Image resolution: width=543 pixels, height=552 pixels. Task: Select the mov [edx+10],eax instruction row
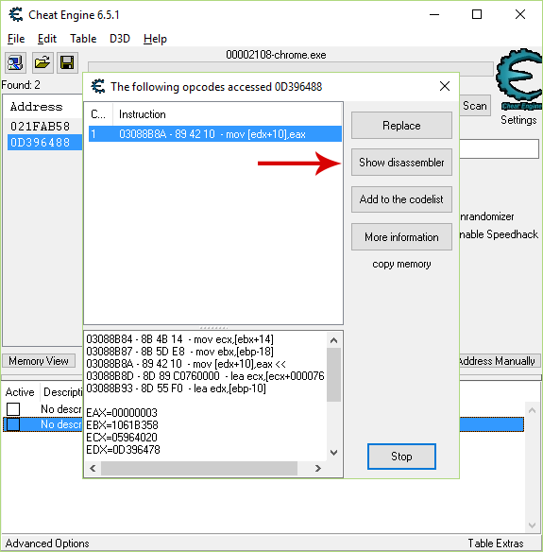tap(215, 134)
